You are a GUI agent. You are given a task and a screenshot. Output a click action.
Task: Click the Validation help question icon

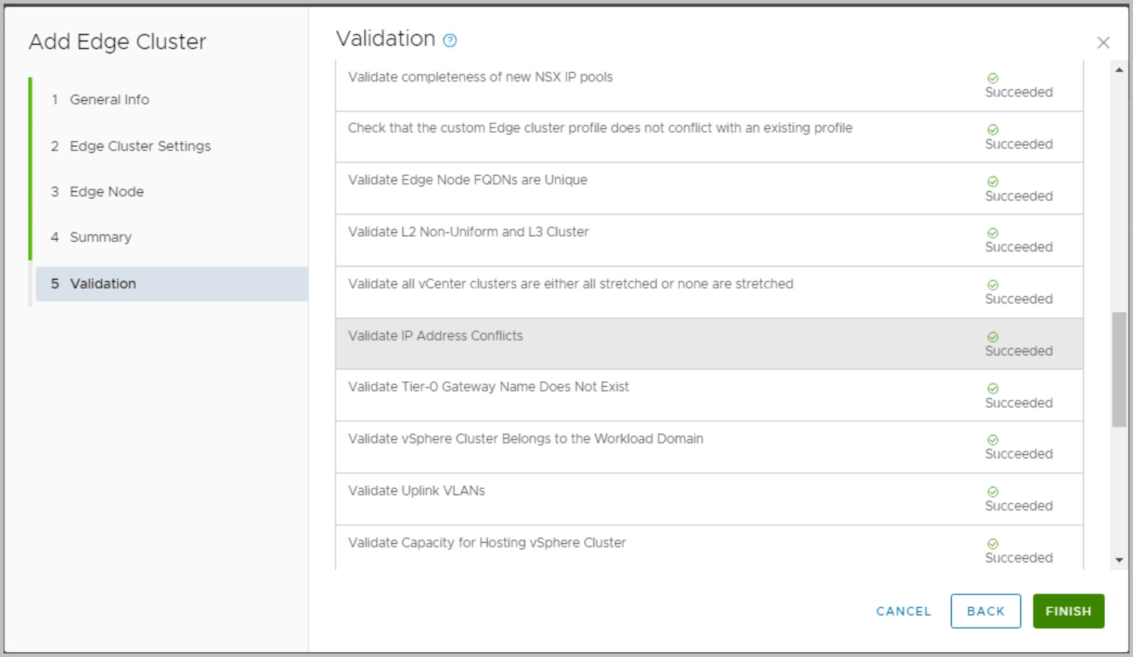point(449,40)
